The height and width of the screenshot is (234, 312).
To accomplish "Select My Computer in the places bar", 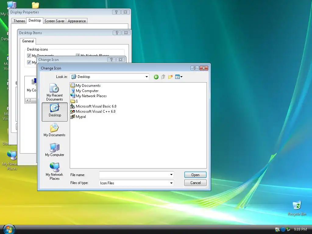I will [55, 150].
